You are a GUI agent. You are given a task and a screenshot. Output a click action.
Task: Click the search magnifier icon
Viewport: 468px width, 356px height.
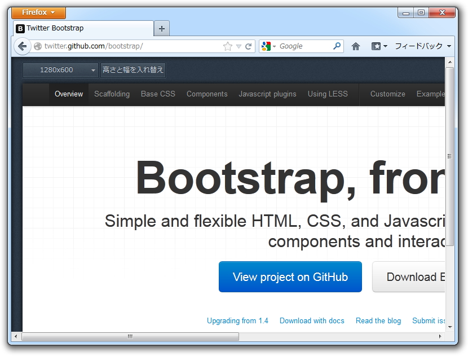[x=337, y=46]
